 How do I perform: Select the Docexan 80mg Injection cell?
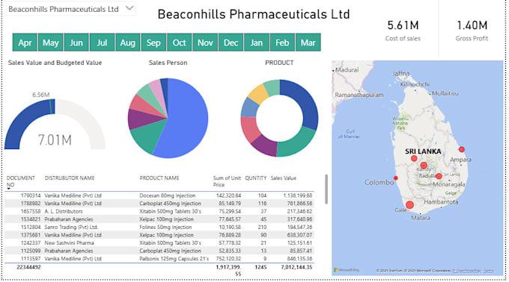[x=168, y=195]
